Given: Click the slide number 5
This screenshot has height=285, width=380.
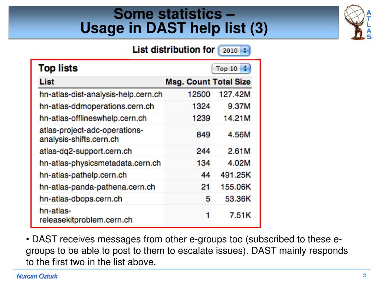Looking at the screenshot, I should point(365,275).
